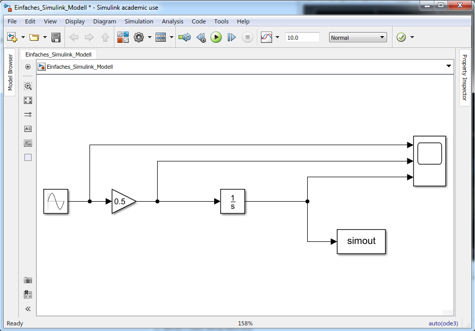Expand the model path breadcrumb dropdown arrow
The height and width of the screenshot is (331, 475).
pos(449,66)
